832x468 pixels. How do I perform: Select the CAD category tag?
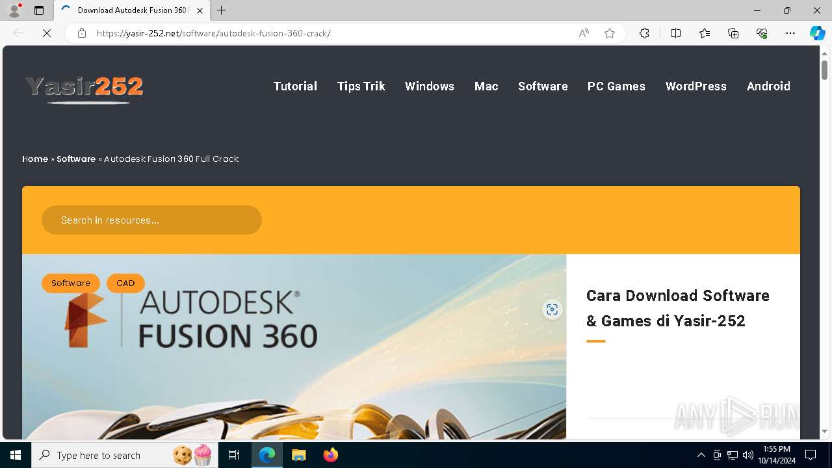coord(125,283)
